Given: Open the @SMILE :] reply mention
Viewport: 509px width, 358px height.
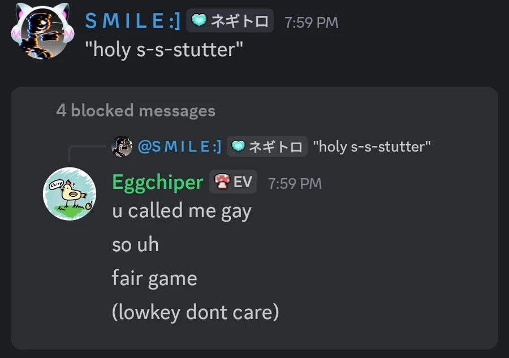Looking at the screenshot, I should [x=179, y=146].
